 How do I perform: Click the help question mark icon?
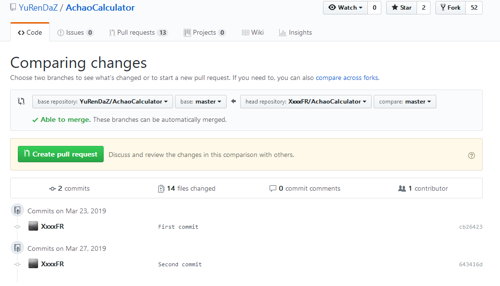[x=471, y=156]
